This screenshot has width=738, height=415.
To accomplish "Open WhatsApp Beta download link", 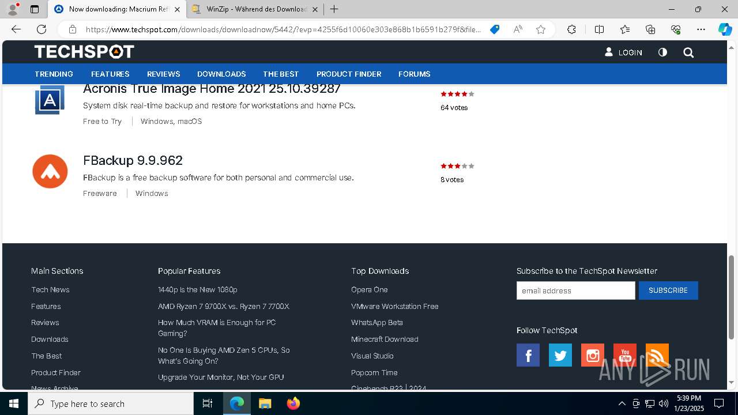I will [x=377, y=322].
